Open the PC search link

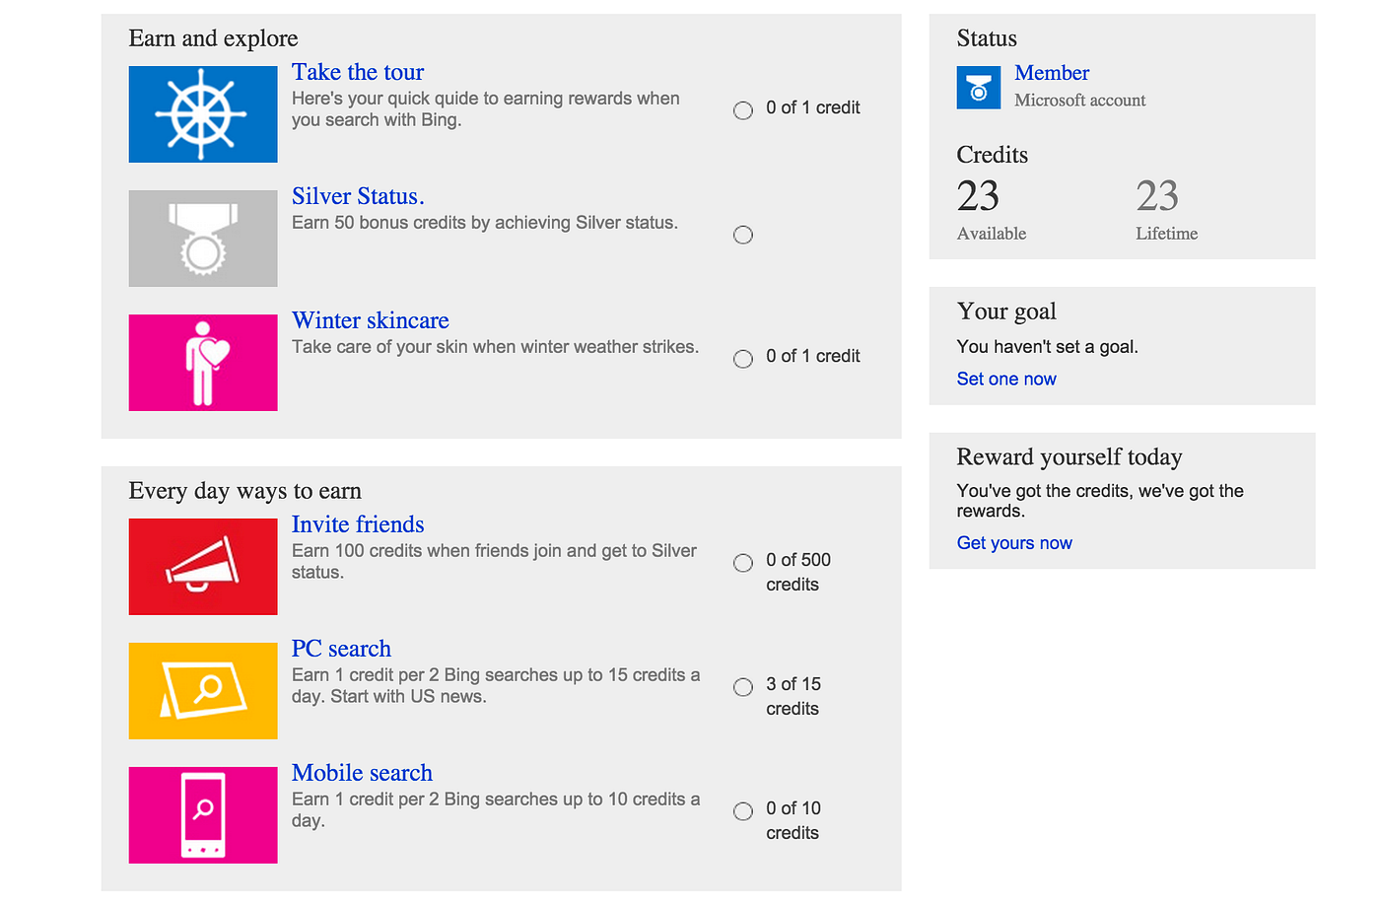click(341, 649)
